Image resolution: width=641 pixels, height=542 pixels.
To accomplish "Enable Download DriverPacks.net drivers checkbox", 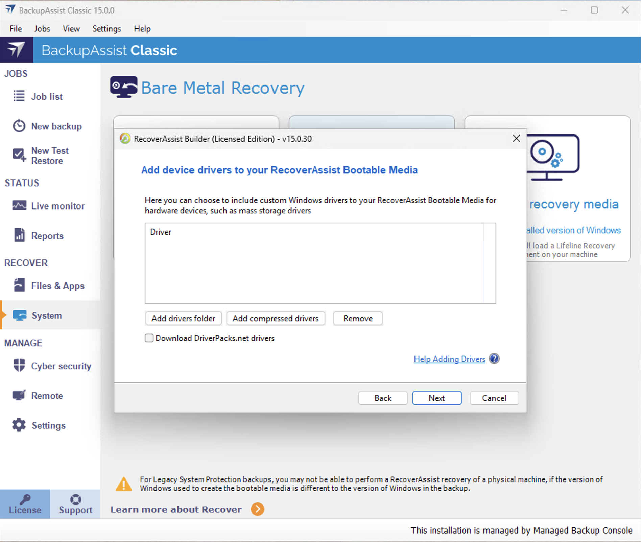I will pos(149,338).
